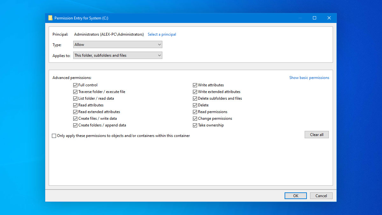This screenshot has width=382, height=215.
Task: Enable Only apply these permissions to objects within container
Action: pos(54,136)
